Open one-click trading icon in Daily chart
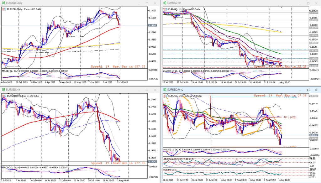The width and height of the screenshot is (321, 183). pyautogui.click(x=4, y=9)
